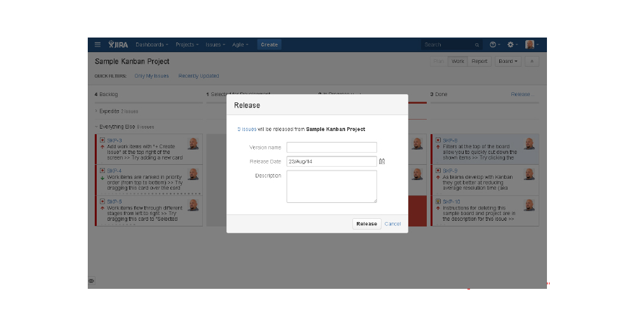Cancel the Release dialog

click(392, 224)
